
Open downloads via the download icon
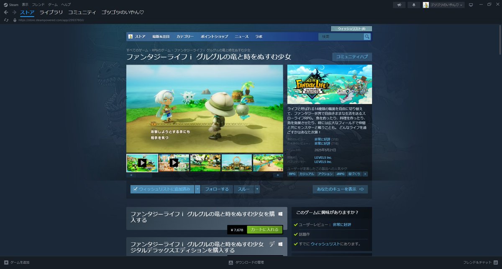[x=231, y=262]
